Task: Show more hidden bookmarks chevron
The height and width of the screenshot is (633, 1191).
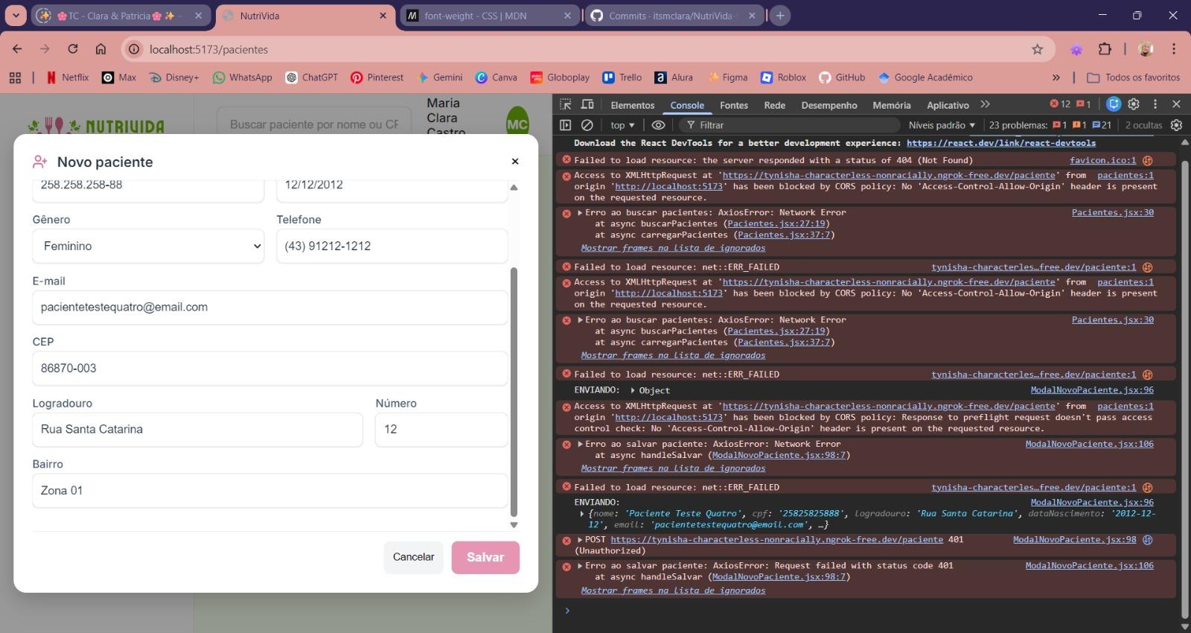Action: (1056, 77)
